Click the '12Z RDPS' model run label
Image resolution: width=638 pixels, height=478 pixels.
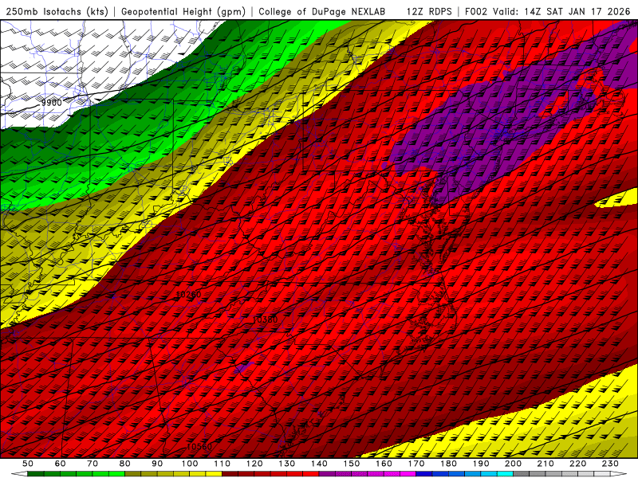pyautogui.click(x=429, y=11)
